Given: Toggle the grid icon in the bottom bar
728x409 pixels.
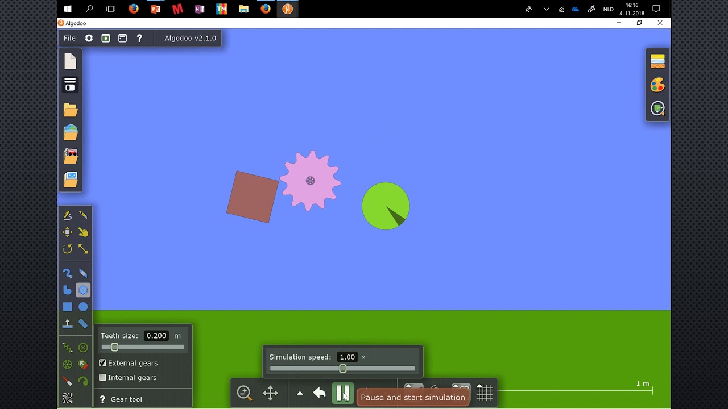Looking at the screenshot, I should pyautogui.click(x=485, y=393).
